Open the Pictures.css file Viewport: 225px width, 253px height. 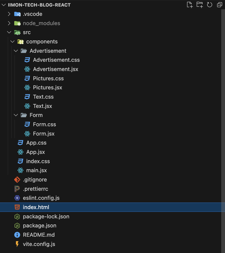click(48, 78)
